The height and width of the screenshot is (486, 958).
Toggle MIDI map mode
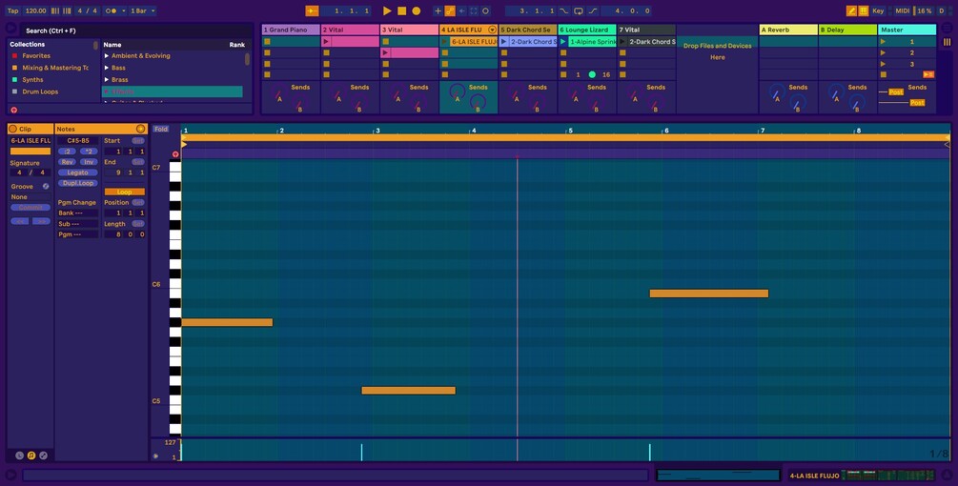[x=903, y=11]
